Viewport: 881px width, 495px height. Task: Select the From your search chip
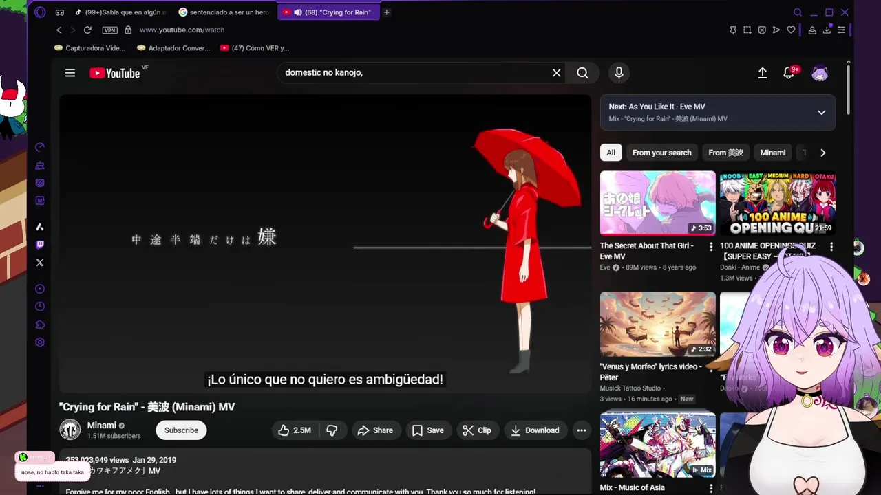(661, 153)
